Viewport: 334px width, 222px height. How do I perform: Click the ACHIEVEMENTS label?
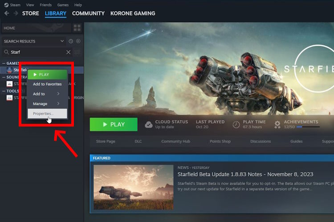(301, 122)
